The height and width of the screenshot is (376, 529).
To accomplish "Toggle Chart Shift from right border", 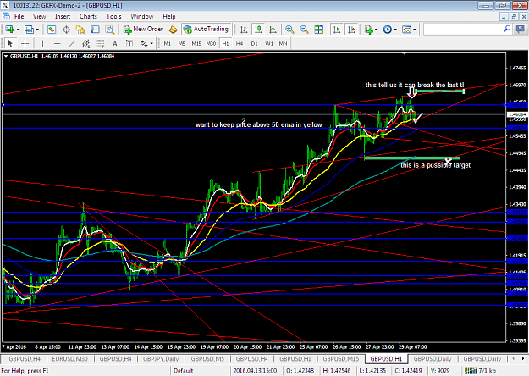I will point(351,30).
